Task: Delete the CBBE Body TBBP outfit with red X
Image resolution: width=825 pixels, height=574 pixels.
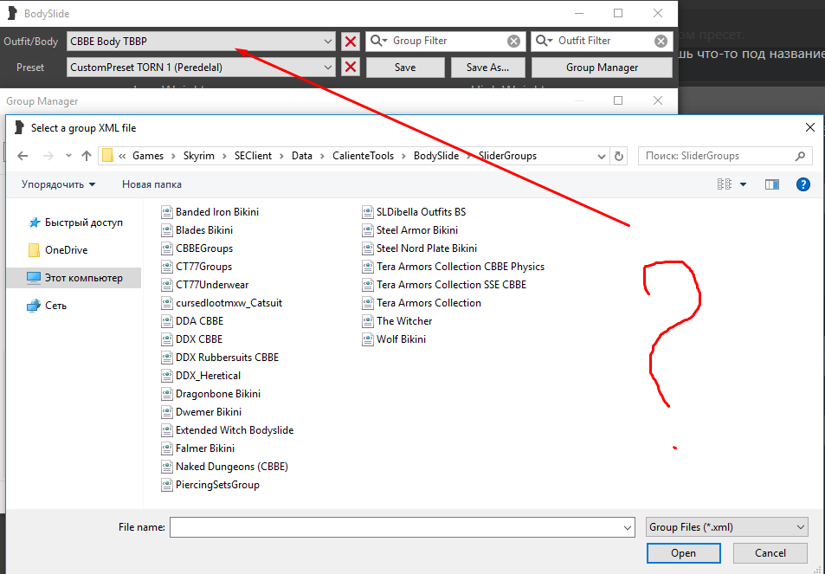Action: pos(350,42)
